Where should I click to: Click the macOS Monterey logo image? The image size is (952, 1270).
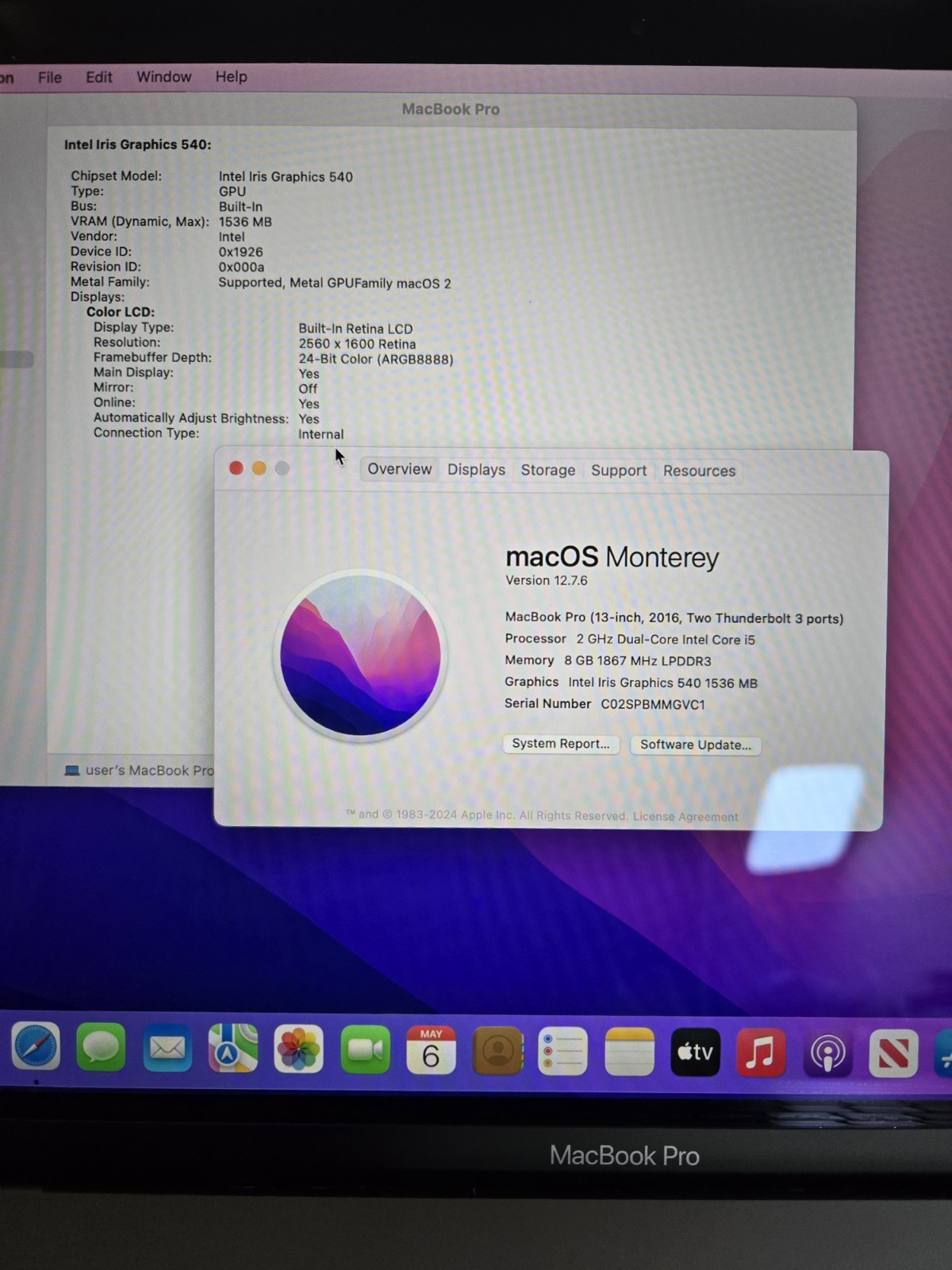point(360,656)
